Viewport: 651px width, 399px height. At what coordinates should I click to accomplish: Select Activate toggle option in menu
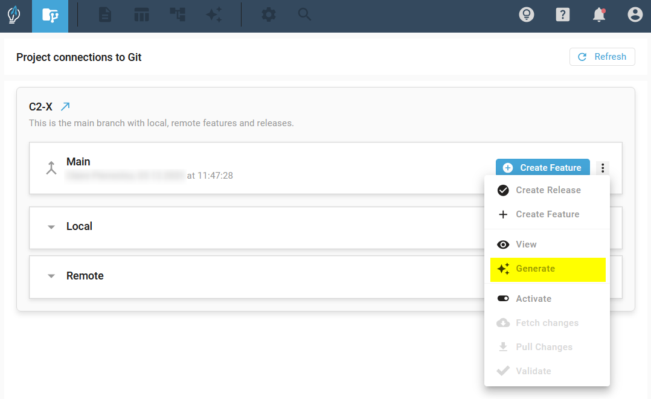533,299
